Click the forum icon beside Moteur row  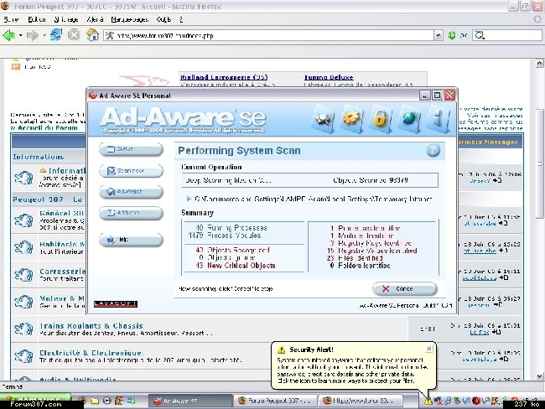pos(23,302)
